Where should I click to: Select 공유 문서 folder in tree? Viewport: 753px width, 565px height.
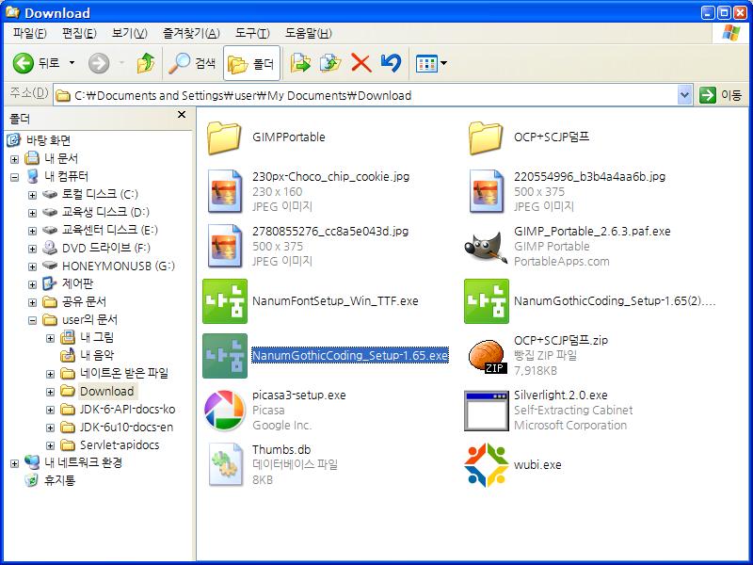pos(84,301)
